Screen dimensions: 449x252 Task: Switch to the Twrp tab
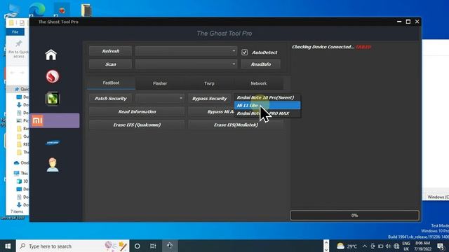(209, 83)
